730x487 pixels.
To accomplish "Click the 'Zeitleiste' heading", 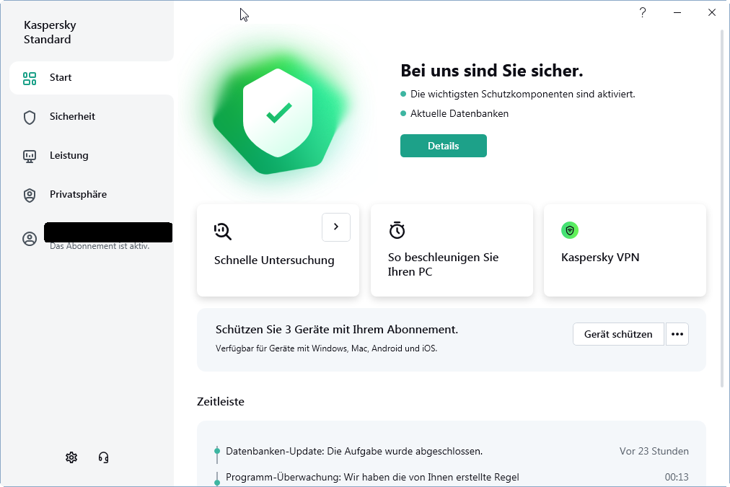I will (221, 401).
